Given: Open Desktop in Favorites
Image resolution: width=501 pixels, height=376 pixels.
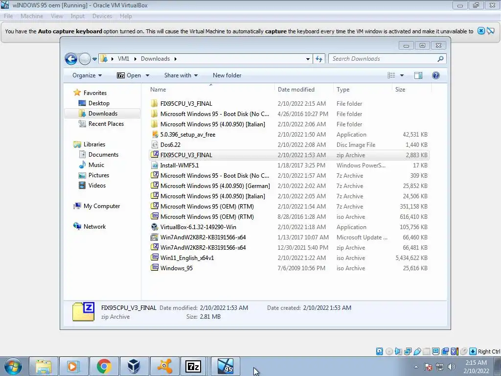Looking at the screenshot, I should pos(99,103).
